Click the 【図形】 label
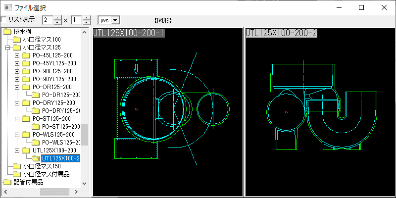The height and width of the screenshot is (198, 396). click(x=163, y=20)
